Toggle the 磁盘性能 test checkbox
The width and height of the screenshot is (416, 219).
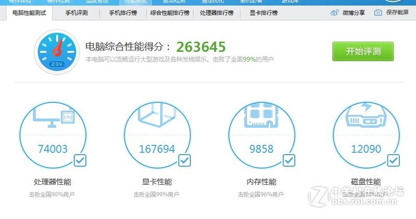point(394,160)
